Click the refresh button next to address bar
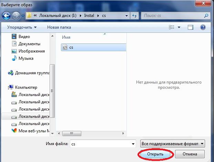The image size is (214, 162). click(134, 16)
